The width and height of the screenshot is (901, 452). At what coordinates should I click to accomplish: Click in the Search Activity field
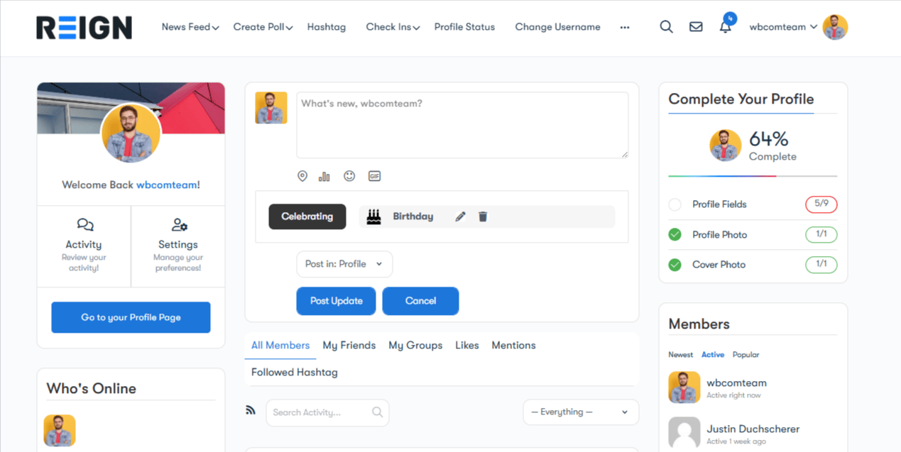point(320,412)
